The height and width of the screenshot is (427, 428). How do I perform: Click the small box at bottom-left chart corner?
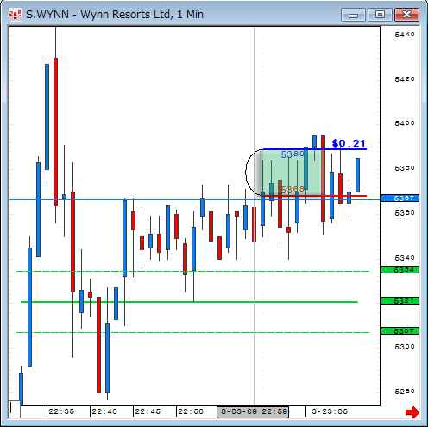tap(15, 409)
